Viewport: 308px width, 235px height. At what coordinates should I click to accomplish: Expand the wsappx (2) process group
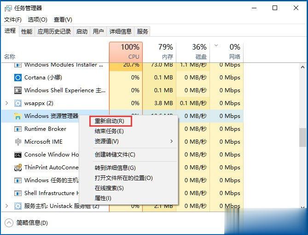(7, 103)
